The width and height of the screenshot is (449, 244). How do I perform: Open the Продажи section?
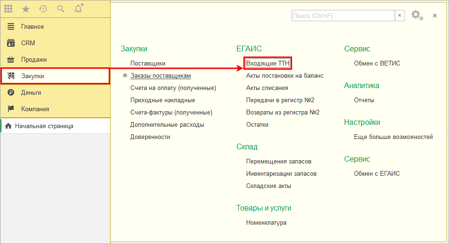[x=55, y=59]
